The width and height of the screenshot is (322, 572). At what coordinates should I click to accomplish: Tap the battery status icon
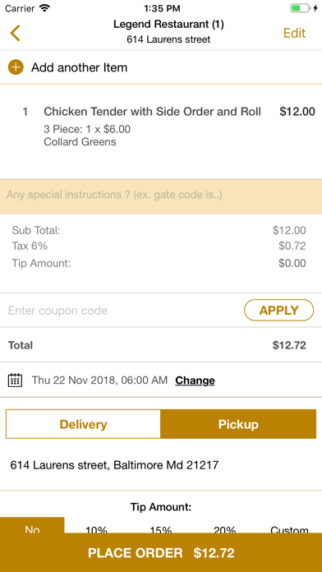[x=301, y=8]
